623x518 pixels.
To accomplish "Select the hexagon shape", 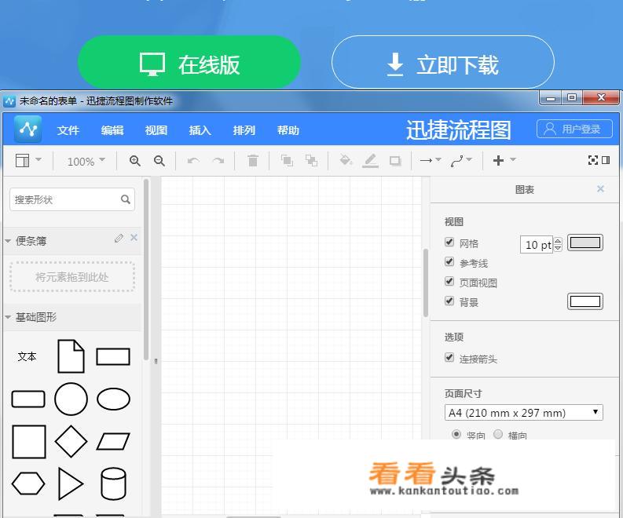I will click(x=28, y=483).
